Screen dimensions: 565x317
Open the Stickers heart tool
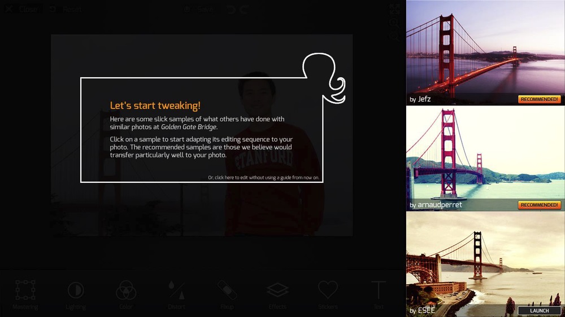tap(328, 294)
